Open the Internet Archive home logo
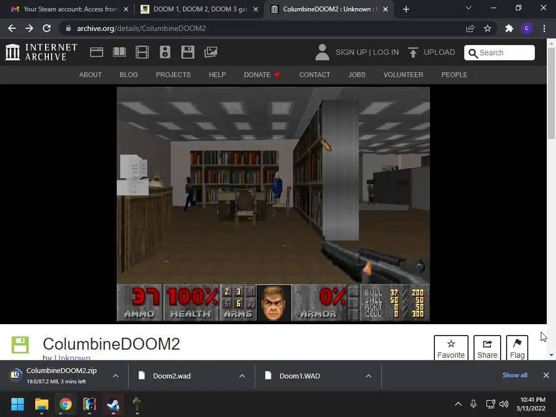556x417 pixels. coord(41,52)
